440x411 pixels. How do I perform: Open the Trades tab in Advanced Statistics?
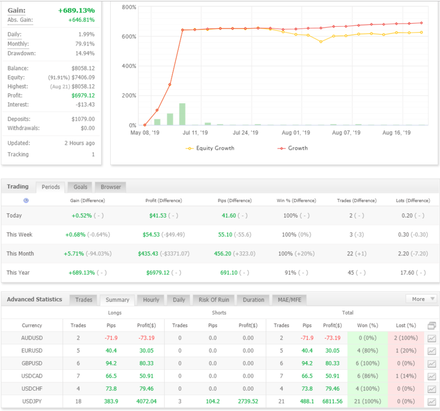[83, 300]
